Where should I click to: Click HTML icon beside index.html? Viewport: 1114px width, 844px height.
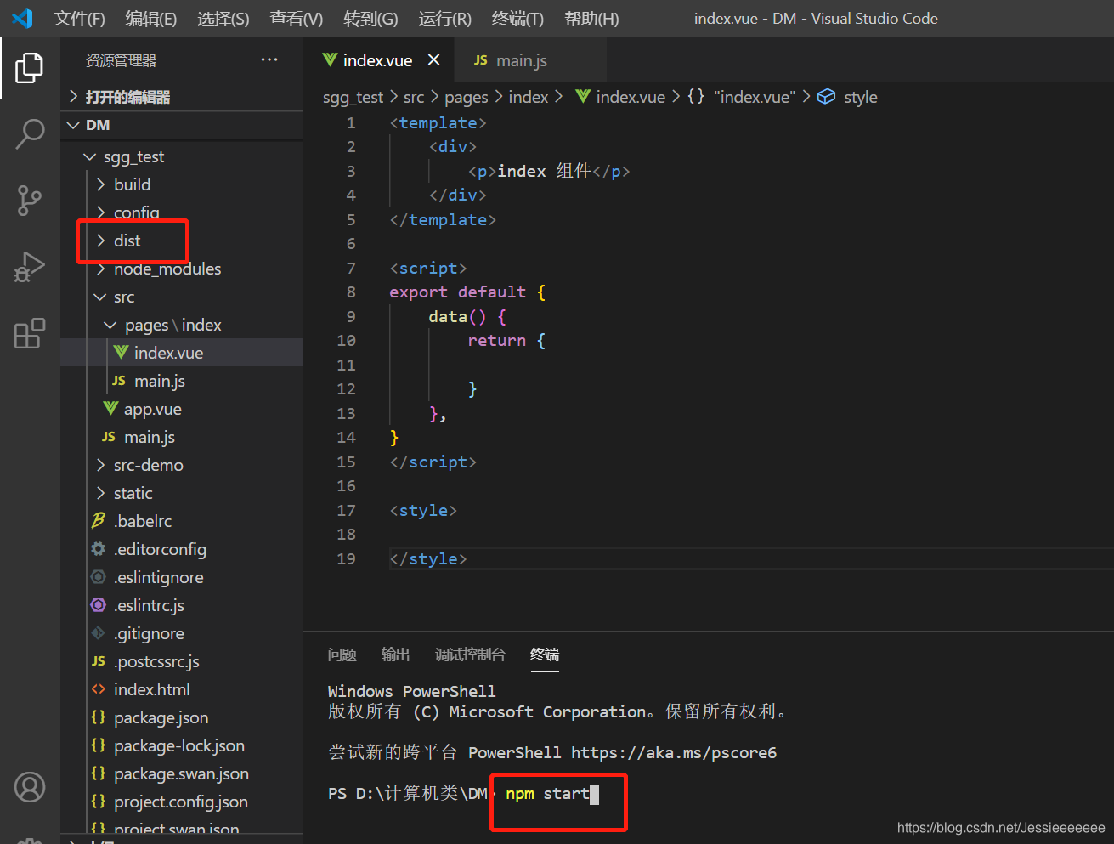99,689
